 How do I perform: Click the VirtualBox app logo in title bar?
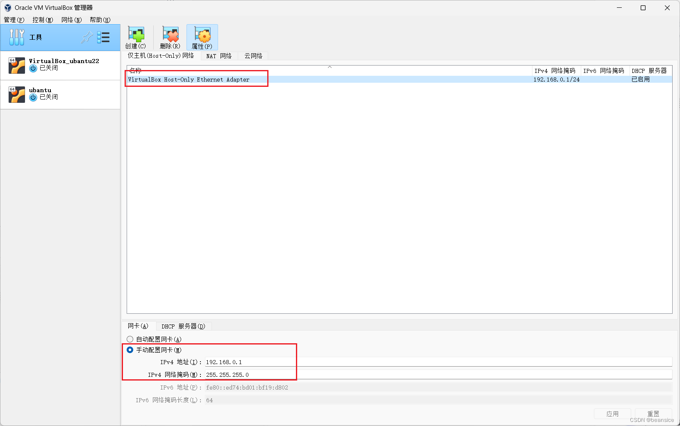tap(8, 8)
